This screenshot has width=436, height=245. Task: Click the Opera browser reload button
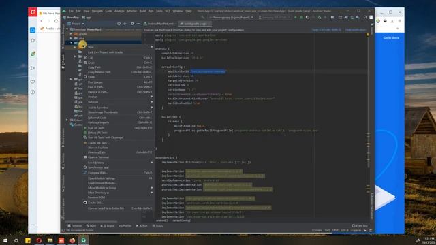point(56,21)
